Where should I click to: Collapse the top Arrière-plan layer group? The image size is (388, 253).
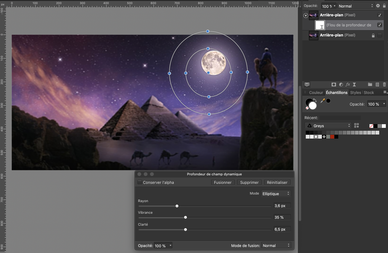pyautogui.click(x=306, y=15)
